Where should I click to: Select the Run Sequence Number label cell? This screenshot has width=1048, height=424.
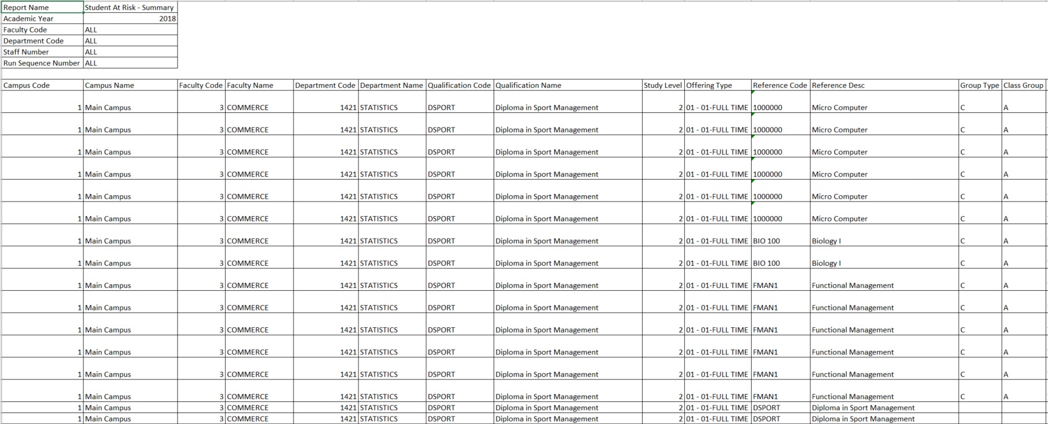click(x=42, y=63)
